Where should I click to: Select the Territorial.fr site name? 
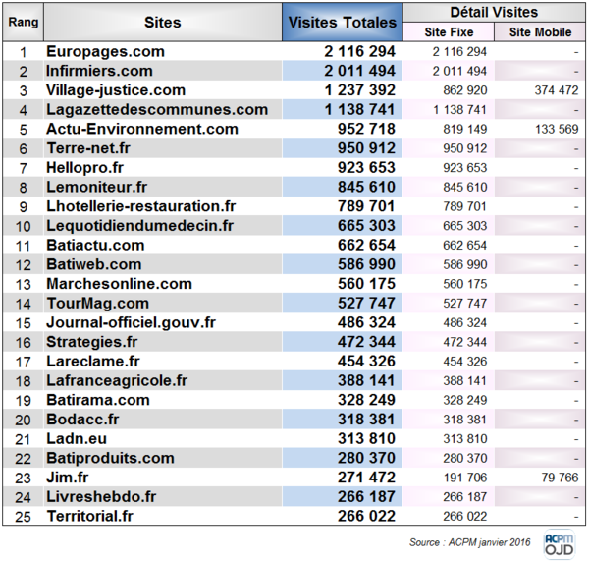[89, 517]
